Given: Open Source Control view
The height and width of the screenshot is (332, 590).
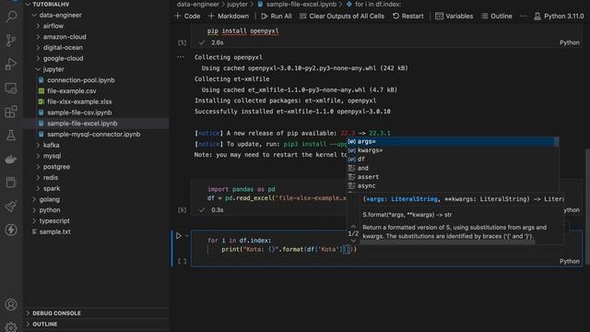Looking at the screenshot, I should point(11,41).
